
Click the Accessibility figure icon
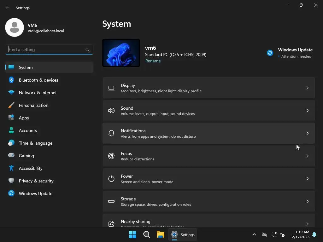tap(11, 168)
